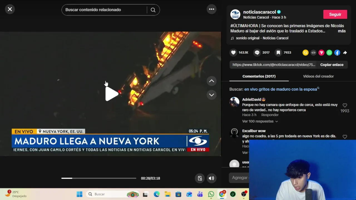The width and height of the screenshot is (356, 200).
Task: Select the TikTok video URL text
Action: tap(274, 65)
